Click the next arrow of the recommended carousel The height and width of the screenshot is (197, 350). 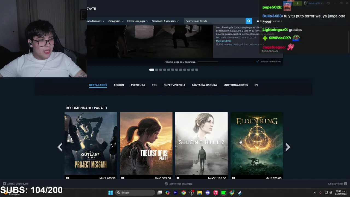288,147
